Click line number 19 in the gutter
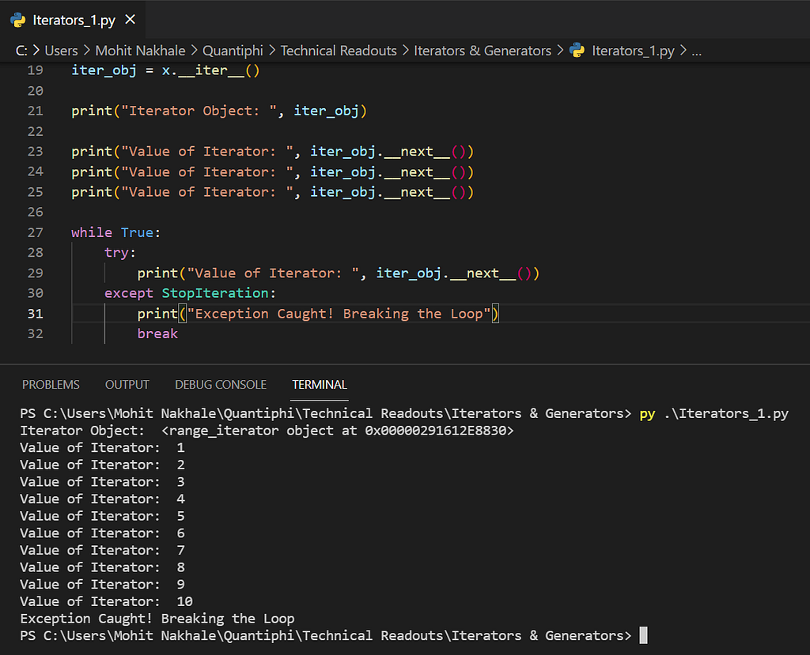810x655 pixels. (35, 70)
